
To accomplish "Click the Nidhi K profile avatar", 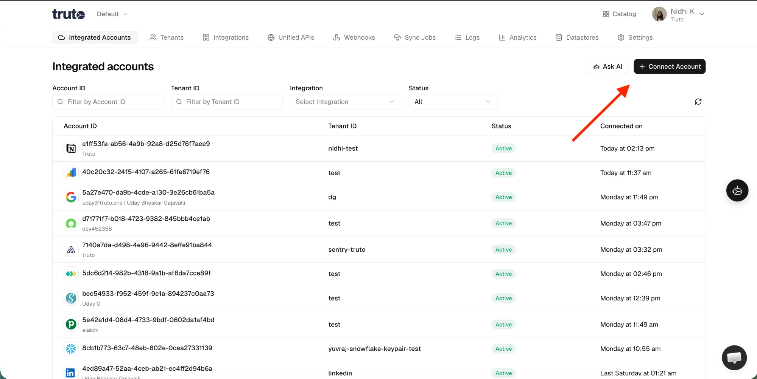I will (x=659, y=14).
